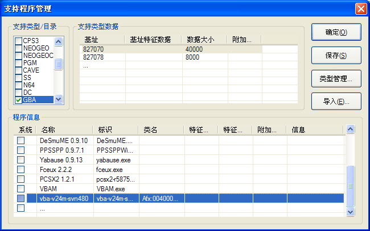Open 类型管理... dialog
370x231 pixels.
tap(336, 79)
